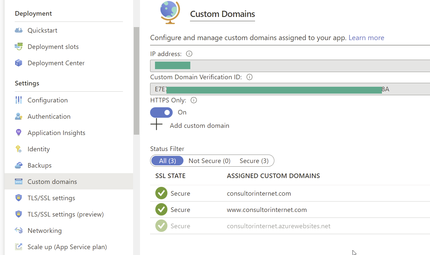The image size is (430, 255).
Task: Click the sidebar vertical scrollbar
Action: 137,81
